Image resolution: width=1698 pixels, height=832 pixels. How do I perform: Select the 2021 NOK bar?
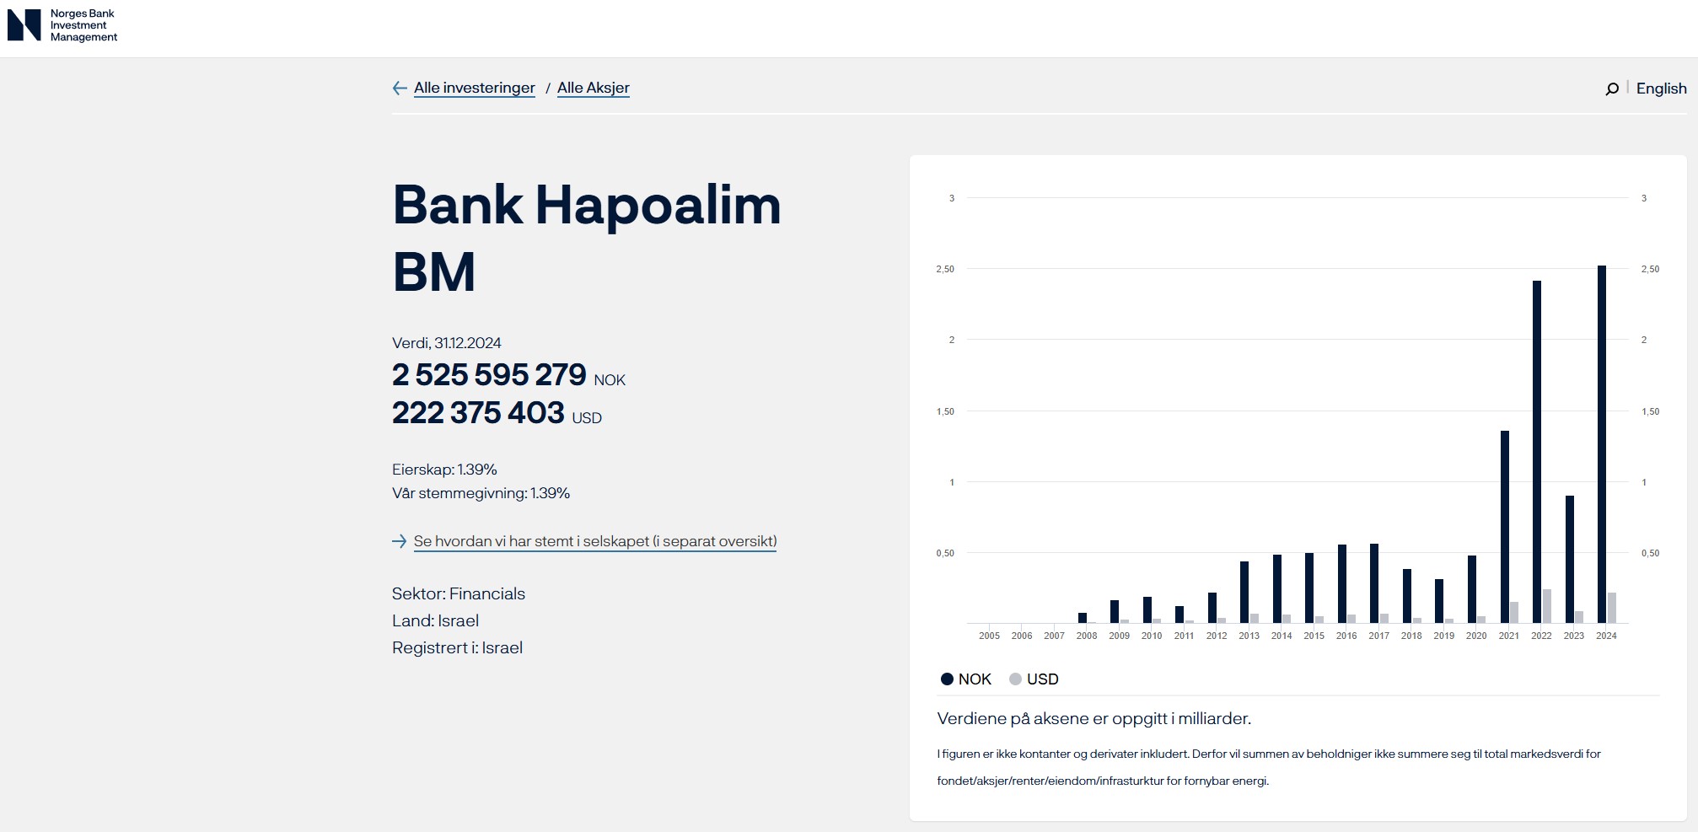[1504, 527]
